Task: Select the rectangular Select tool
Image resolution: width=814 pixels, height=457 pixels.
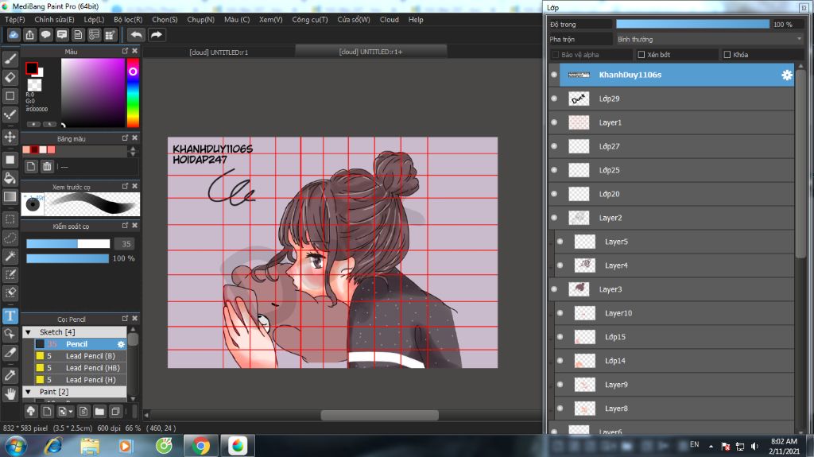Action: click(x=10, y=219)
